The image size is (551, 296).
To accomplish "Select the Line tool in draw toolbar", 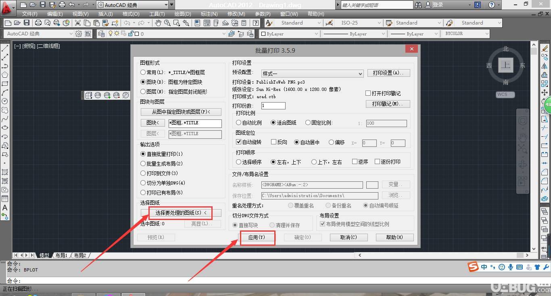I will click(5, 49).
